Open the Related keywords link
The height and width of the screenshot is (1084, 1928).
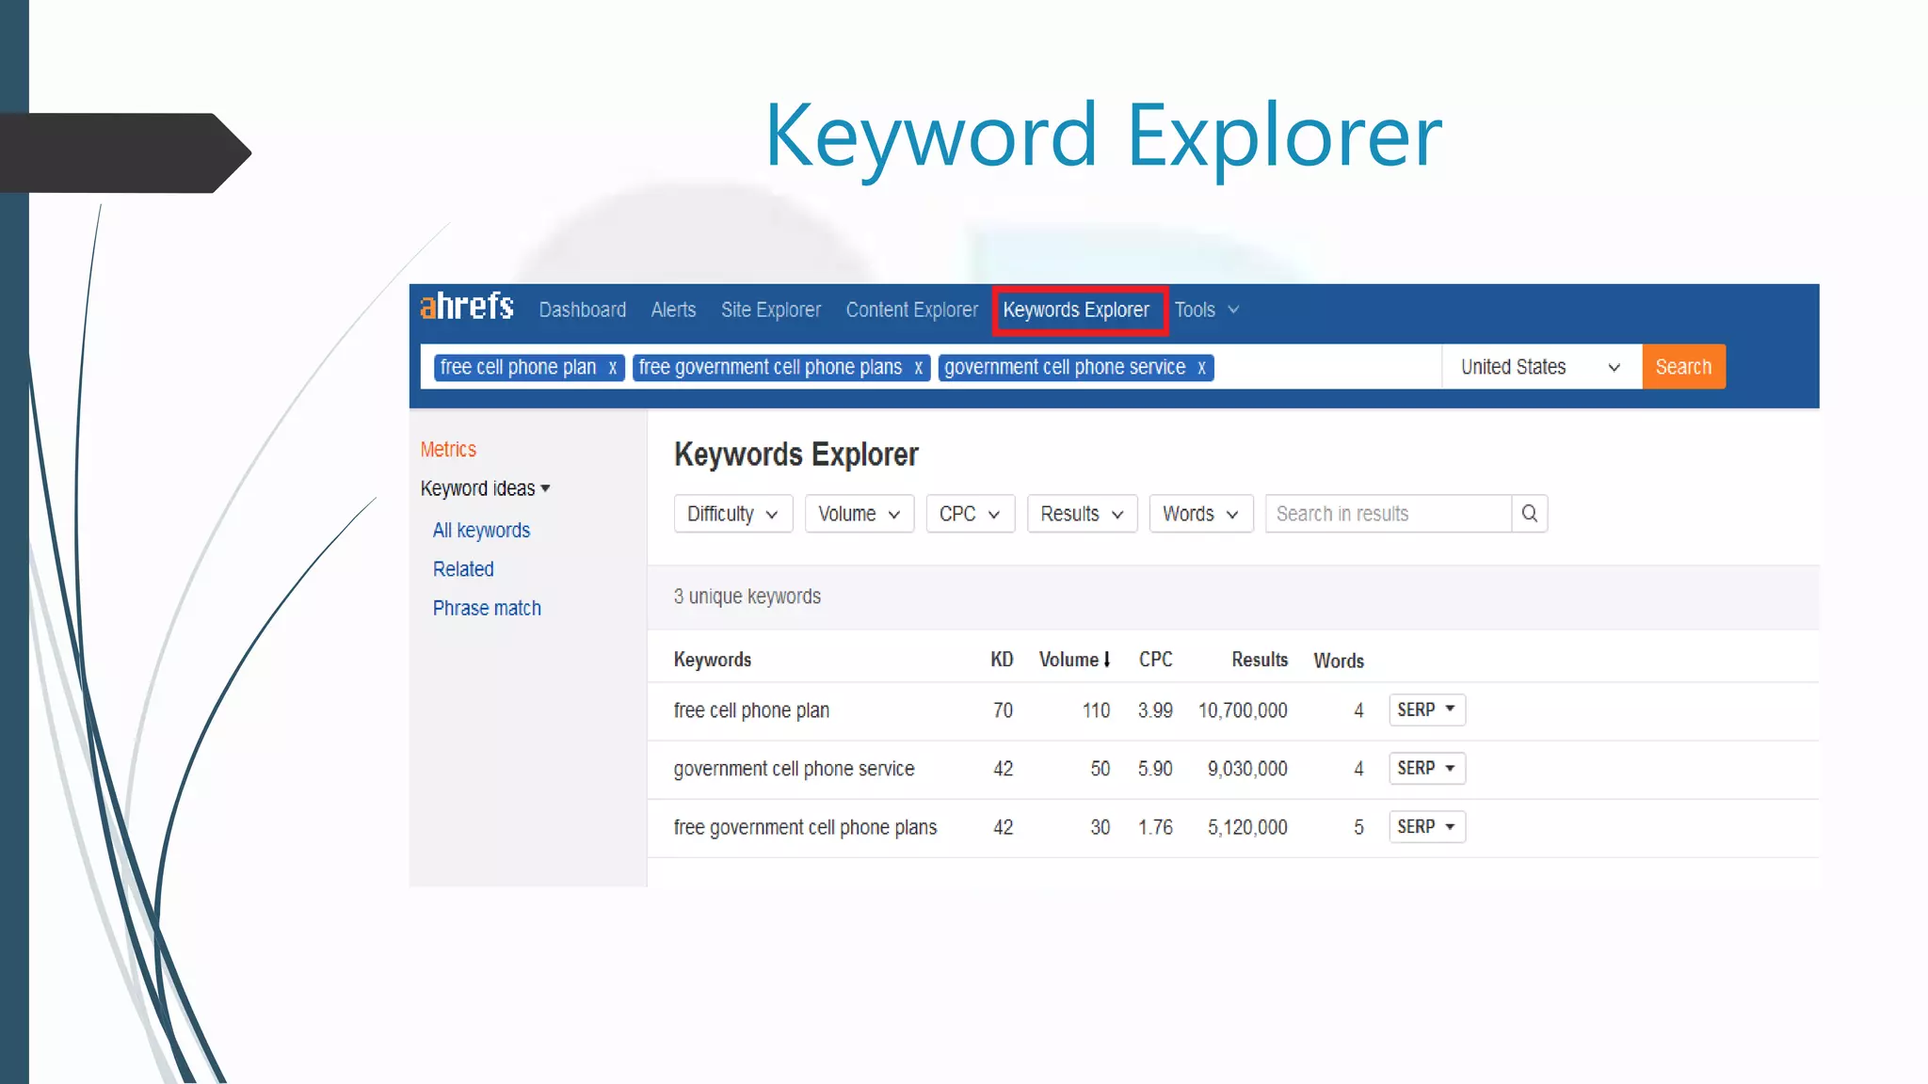(x=463, y=569)
